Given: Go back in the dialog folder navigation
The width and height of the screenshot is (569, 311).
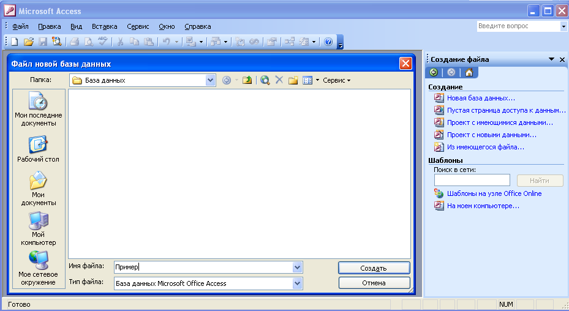Looking at the screenshot, I should (x=227, y=80).
